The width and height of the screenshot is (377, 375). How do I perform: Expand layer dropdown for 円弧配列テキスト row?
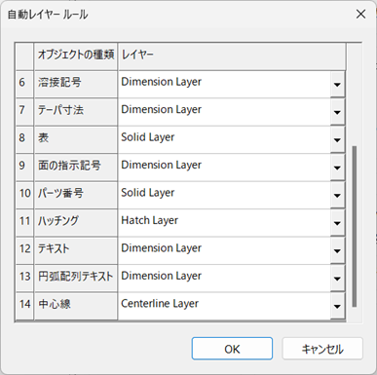337,279
